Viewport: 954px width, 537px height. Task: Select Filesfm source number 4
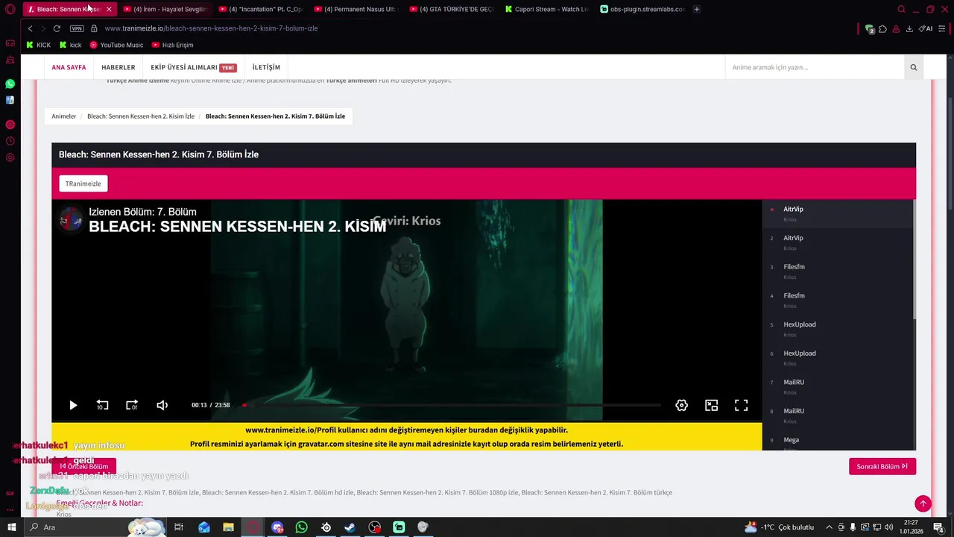point(838,300)
